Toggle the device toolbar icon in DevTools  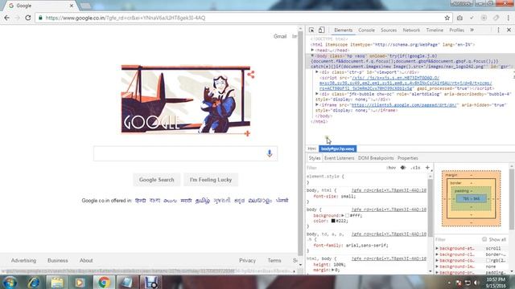point(321,30)
